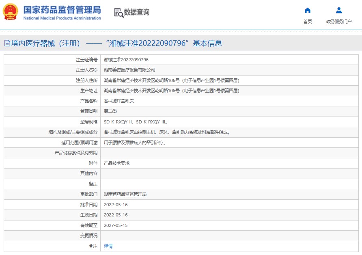Click the bulb icon next to 注
362x255 pixels.
91,246
